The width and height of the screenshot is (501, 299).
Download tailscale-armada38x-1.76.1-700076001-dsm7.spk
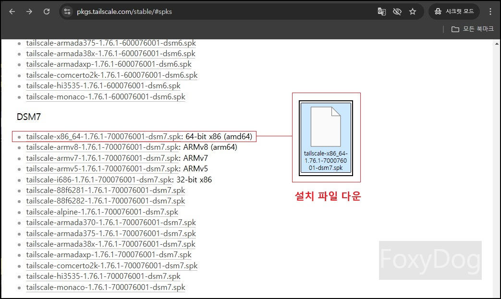110,244
